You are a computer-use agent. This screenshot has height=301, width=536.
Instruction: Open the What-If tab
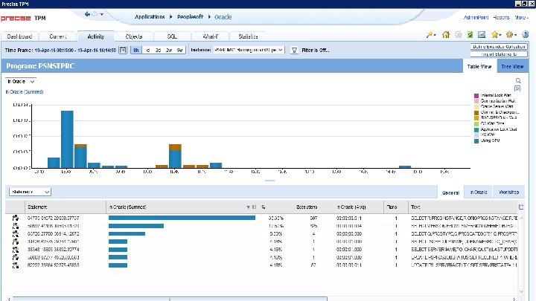210,36
